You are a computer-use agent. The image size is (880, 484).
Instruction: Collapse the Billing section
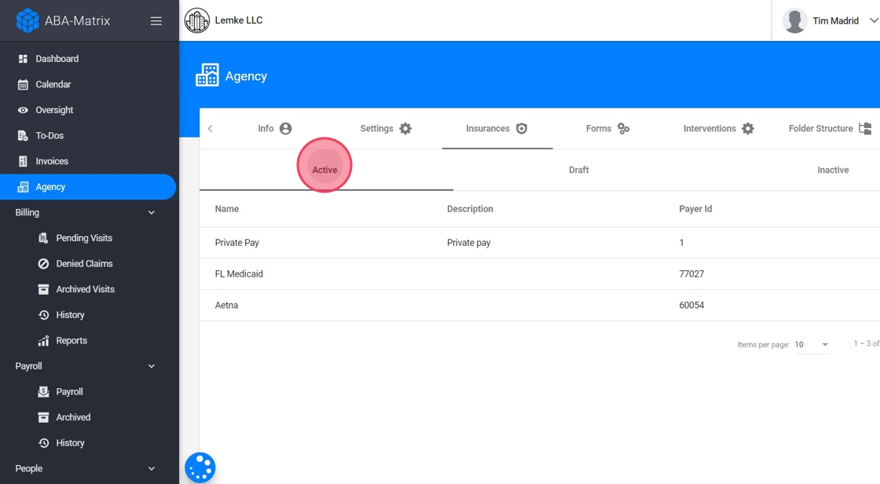coord(152,213)
